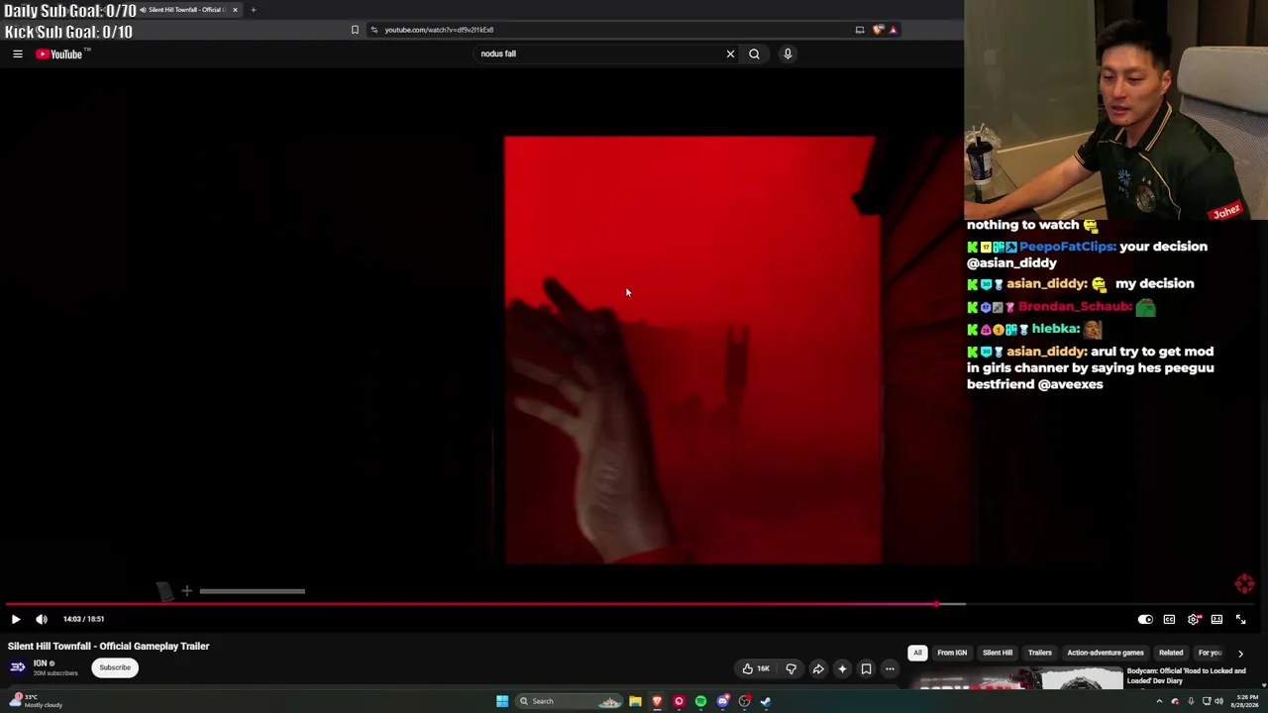Screen dimensions: 1268x713
Task: Open a new browser tab
Action: [x=253, y=10]
